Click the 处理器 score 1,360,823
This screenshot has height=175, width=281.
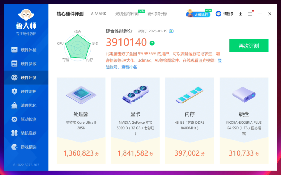point(79,153)
